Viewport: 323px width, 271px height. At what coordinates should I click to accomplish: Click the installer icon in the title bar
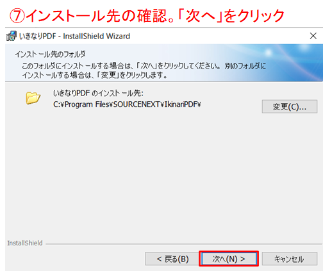tap(12, 36)
